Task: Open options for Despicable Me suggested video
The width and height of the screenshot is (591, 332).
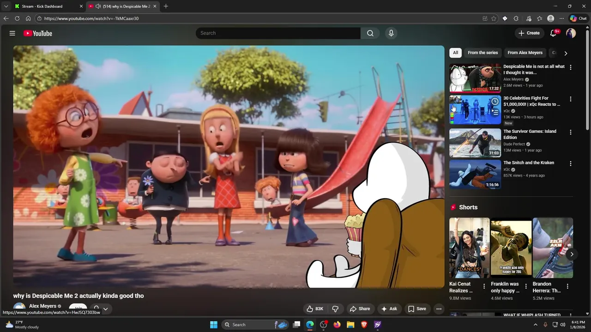Action: tap(571, 67)
